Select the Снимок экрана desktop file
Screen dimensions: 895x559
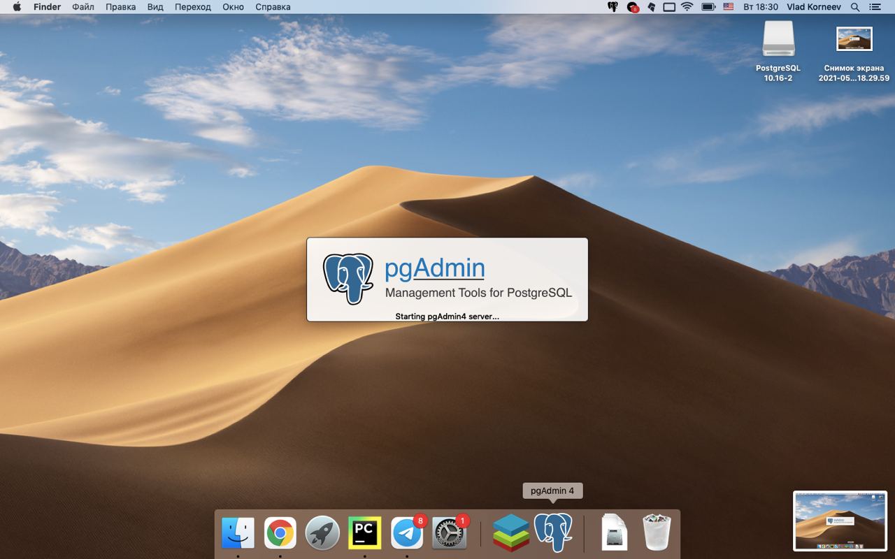[x=854, y=39]
